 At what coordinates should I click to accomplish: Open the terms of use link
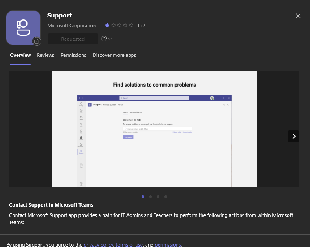coord(129,245)
